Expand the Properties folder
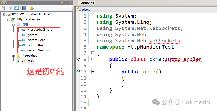This screenshot has width=217, height=111. tap(13, 56)
